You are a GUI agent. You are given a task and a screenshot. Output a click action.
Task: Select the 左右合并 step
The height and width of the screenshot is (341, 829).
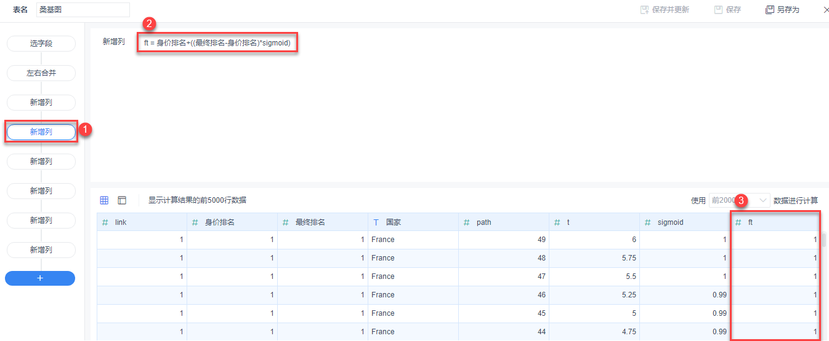(41, 73)
